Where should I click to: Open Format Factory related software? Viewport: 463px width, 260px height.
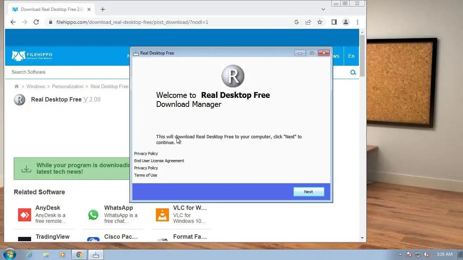tap(190, 237)
